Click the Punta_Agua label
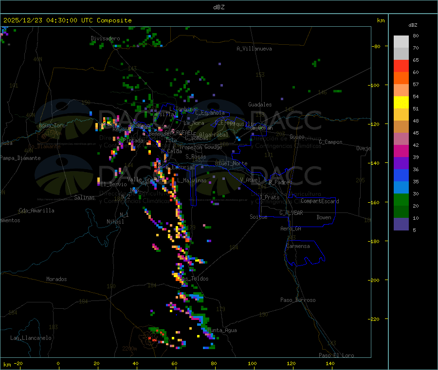 pyautogui.click(x=222, y=330)
